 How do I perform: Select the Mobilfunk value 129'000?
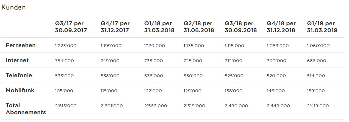pyautogui.click(x=193, y=91)
